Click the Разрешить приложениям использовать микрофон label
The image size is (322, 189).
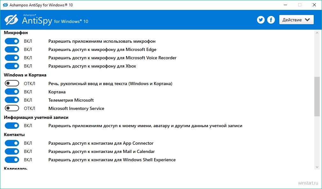[x=102, y=41]
